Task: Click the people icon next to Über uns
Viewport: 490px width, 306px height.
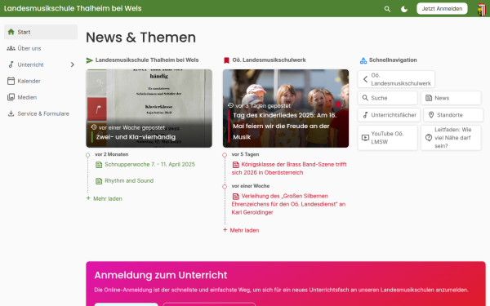Action: (11, 48)
